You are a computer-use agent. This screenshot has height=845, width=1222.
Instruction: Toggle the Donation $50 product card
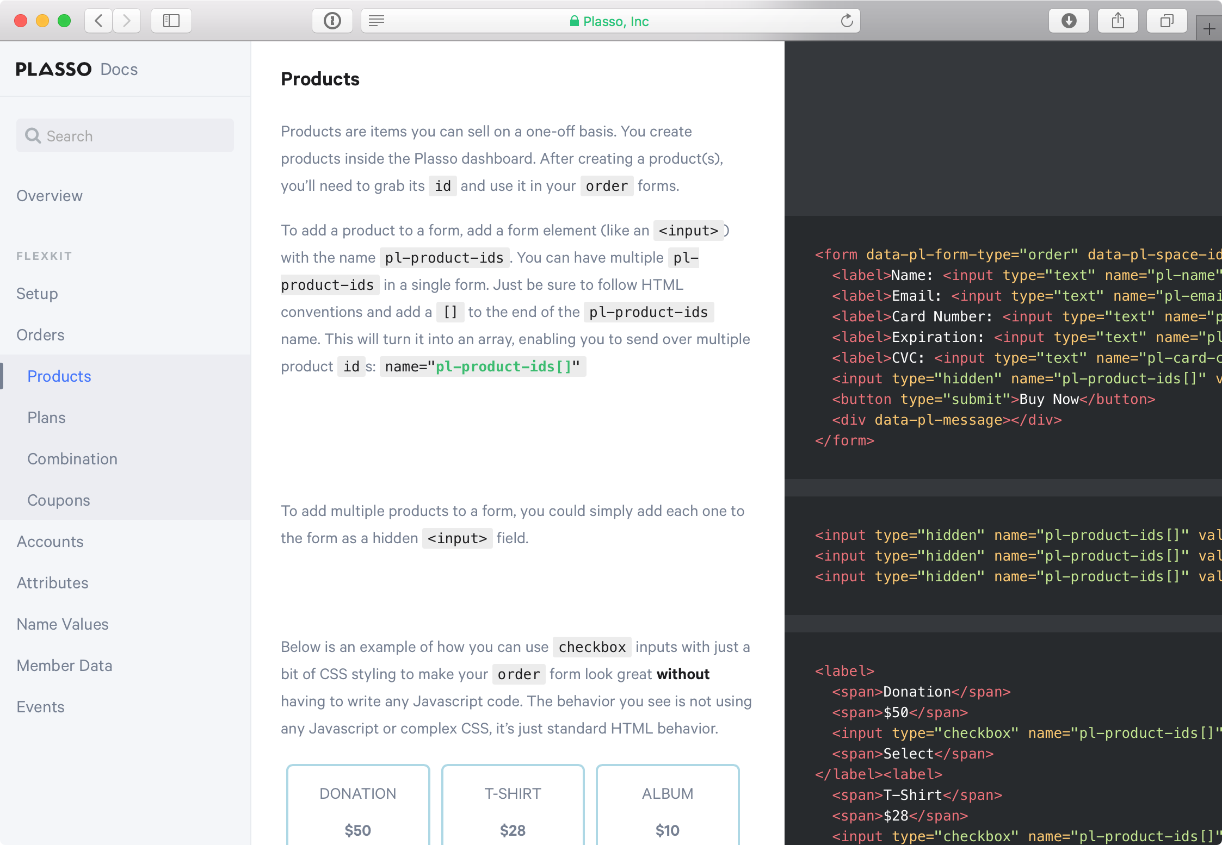pos(358,805)
